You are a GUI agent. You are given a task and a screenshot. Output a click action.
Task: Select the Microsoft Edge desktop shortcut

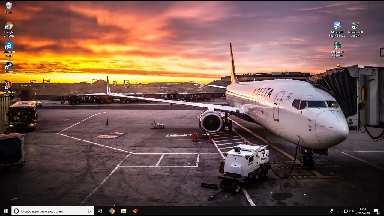pos(9,49)
